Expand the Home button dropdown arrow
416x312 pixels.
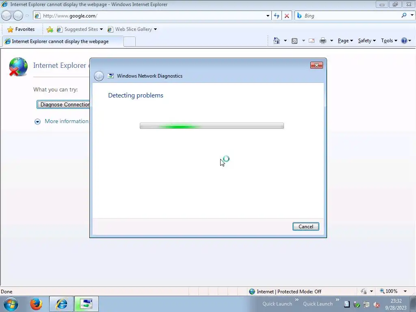[x=285, y=41]
